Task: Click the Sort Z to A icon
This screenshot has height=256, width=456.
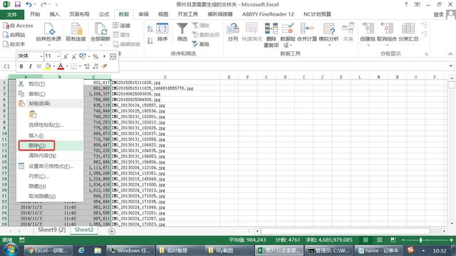Action: [150, 41]
